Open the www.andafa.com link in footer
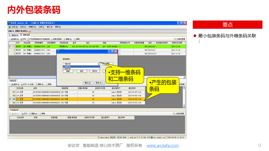Viewport: 269px width, 151px height. coord(163,145)
